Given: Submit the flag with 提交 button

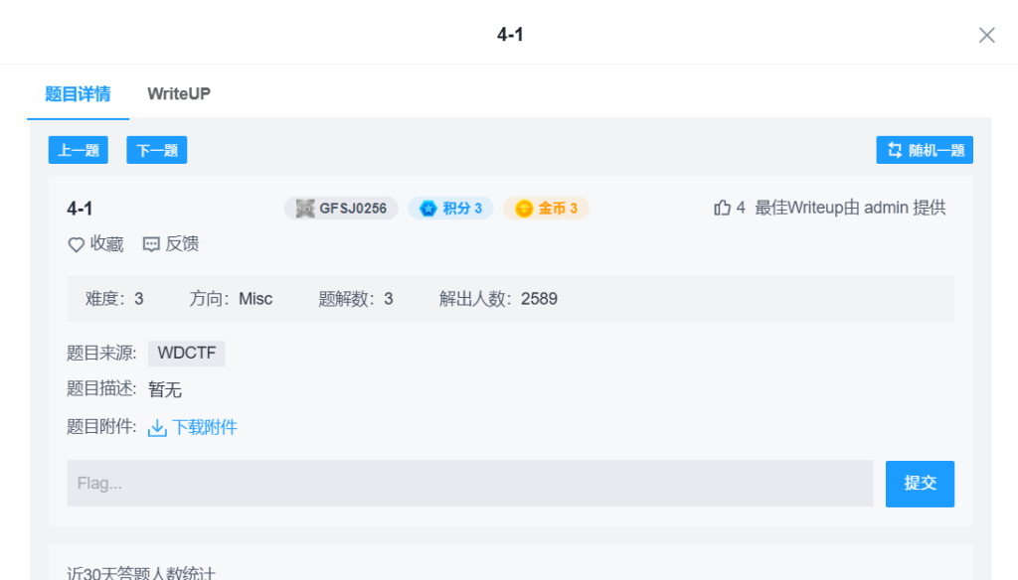Looking at the screenshot, I should tap(920, 484).
